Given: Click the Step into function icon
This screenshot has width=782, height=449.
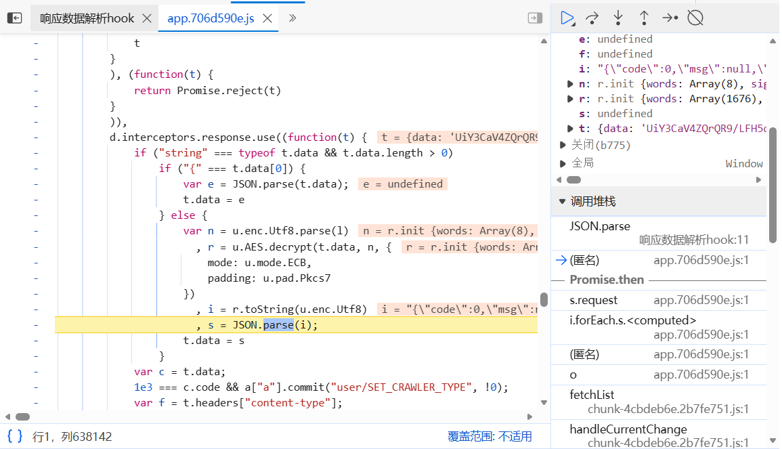Looking at the screenshot, I should coord(618,18).
